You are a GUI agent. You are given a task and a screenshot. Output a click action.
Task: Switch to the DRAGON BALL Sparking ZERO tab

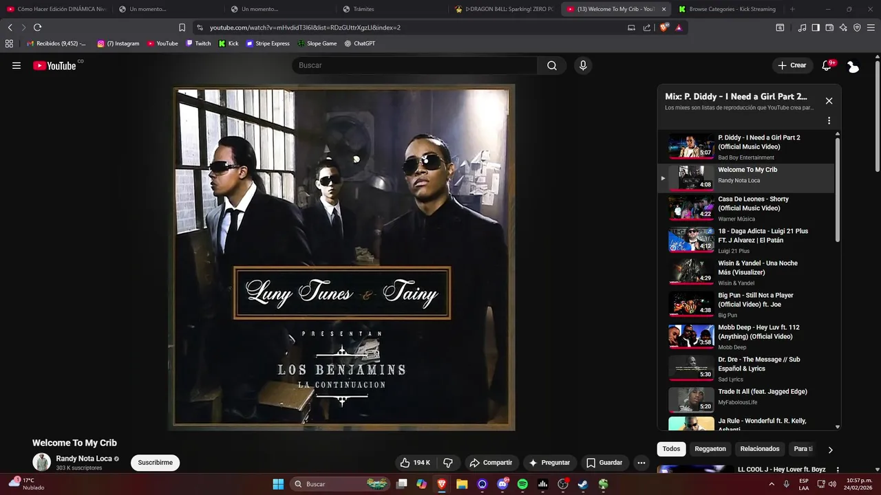pyautogui.click(x=506, y=9)
